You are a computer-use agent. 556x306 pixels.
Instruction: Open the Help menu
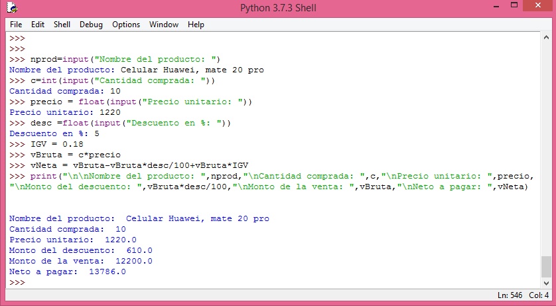point(196,25)
